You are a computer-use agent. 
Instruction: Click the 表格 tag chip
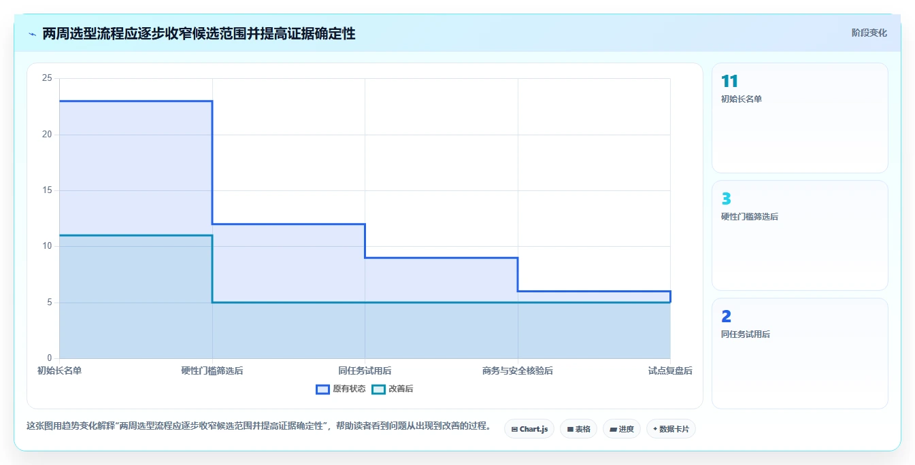point(578,429)
